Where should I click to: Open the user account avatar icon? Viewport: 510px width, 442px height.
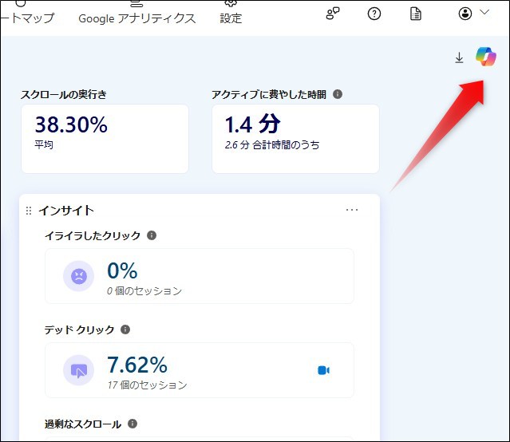tap(465, 14)
